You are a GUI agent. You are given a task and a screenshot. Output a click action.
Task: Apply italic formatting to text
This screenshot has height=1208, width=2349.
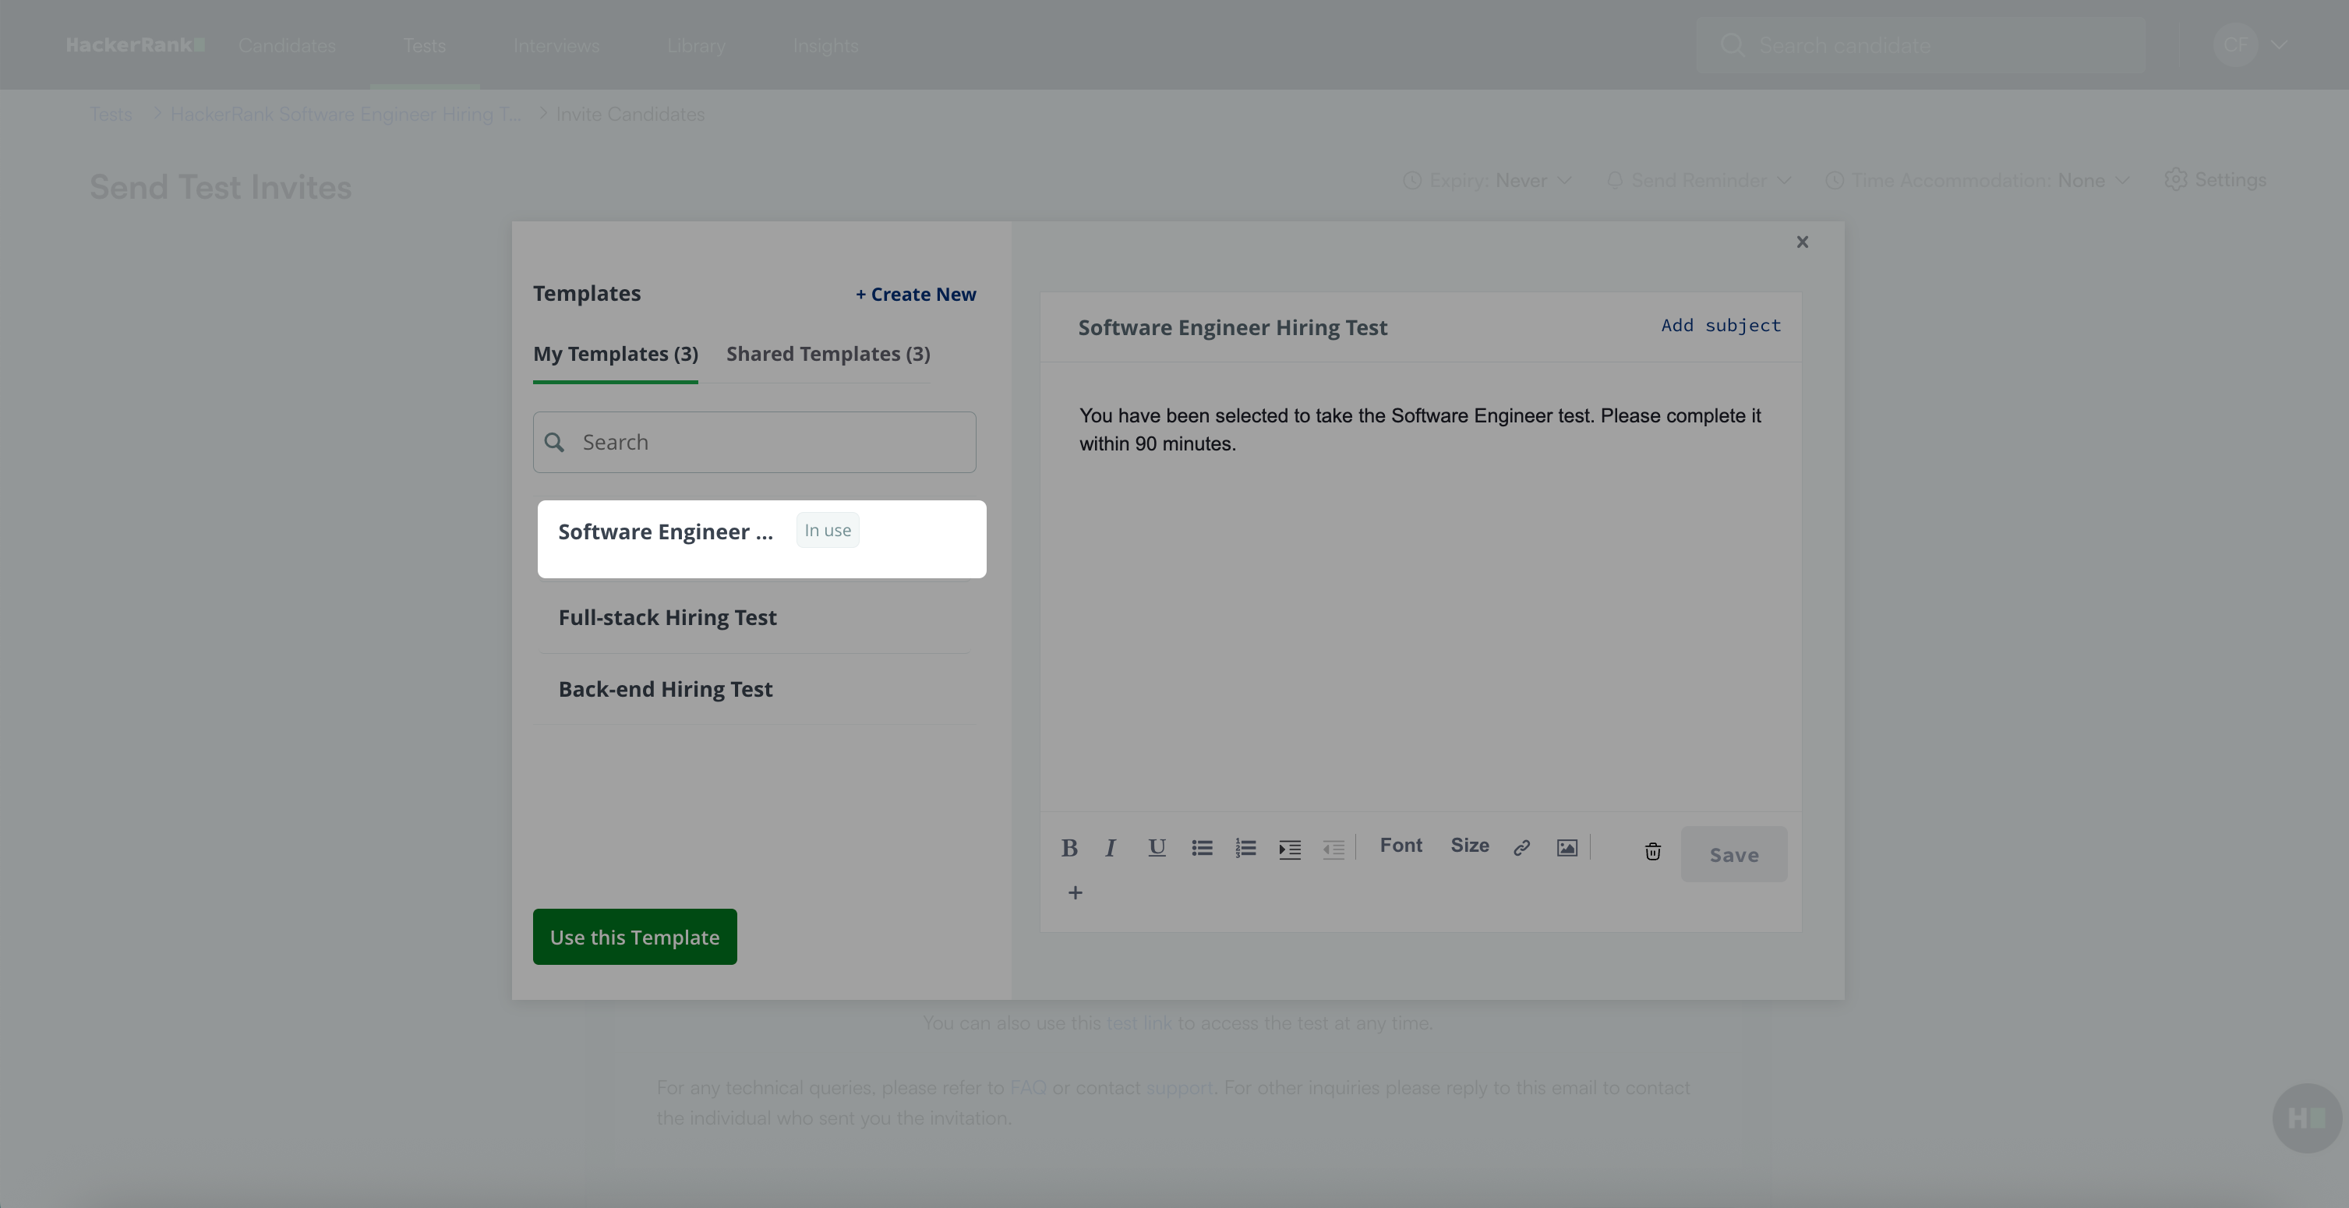tap(1111, 849)
